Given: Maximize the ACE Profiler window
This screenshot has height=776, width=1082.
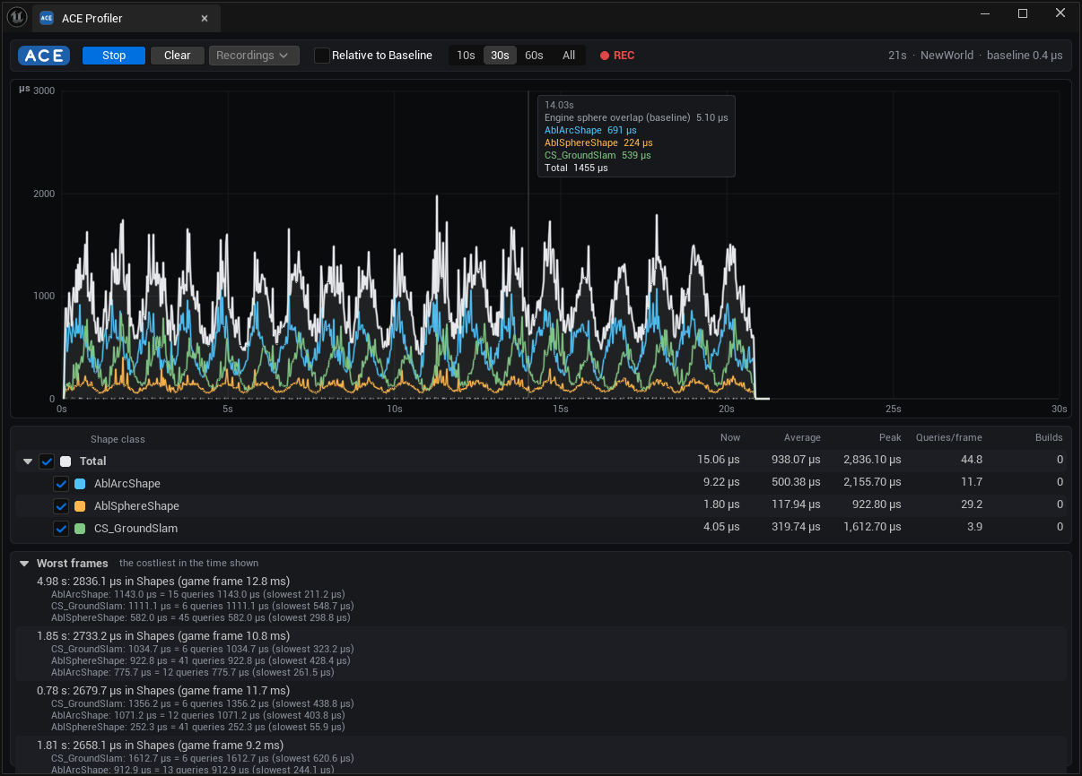Looking at the screenshot, I should click(1023, 13).
